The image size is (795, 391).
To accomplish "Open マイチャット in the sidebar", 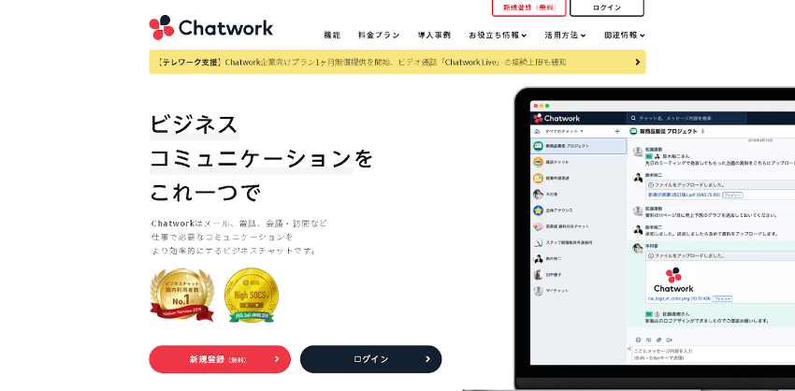I will click(579, 291).
